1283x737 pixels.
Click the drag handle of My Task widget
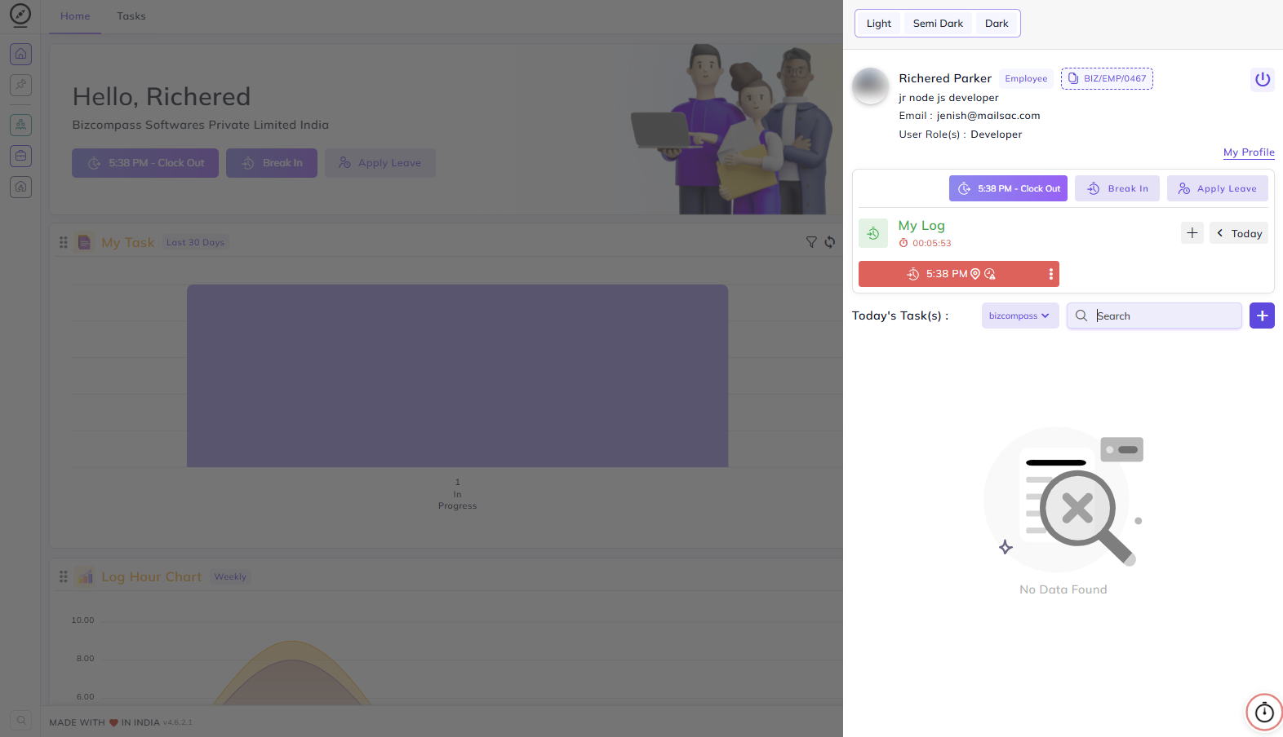tap(64, 242)
